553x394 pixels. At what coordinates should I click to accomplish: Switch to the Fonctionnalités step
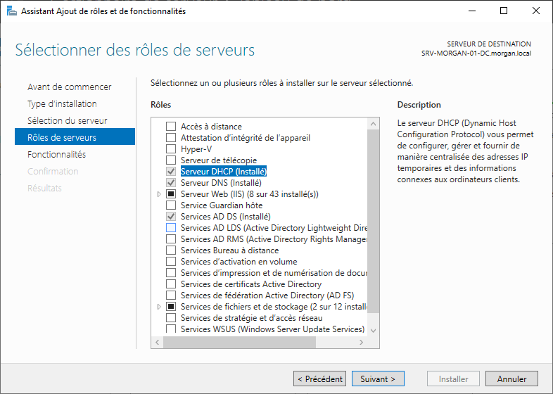click(56, 155)
